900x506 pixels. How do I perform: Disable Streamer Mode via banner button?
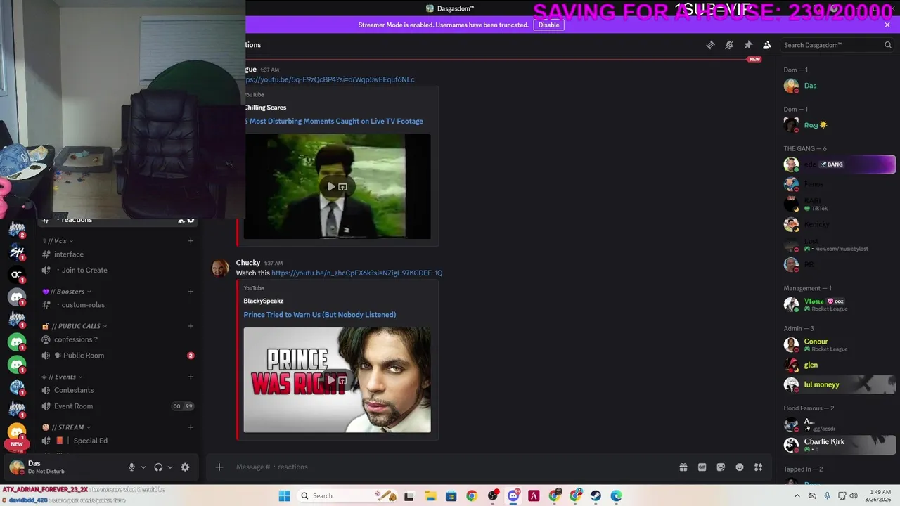click(x=548, y=25)
